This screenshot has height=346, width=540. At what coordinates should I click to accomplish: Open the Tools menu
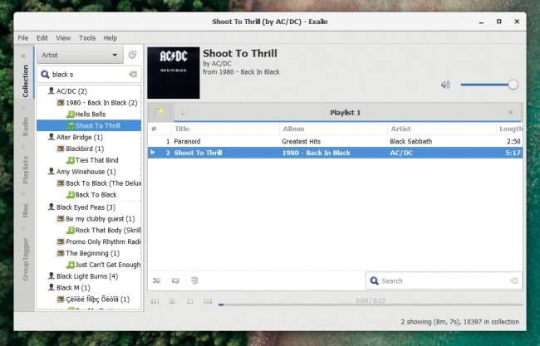[87, 38]
